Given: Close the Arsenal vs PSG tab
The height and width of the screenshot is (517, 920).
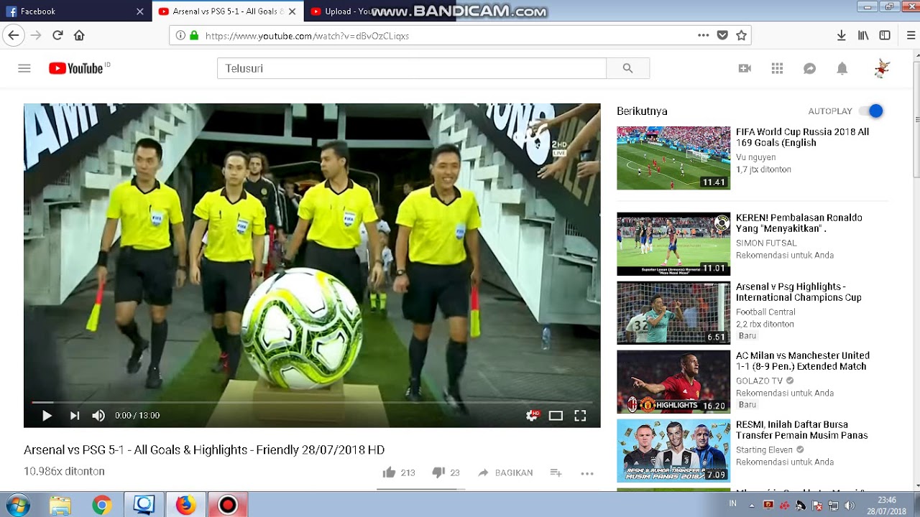Looking at the screenshot, I should (x=292, y=11).
